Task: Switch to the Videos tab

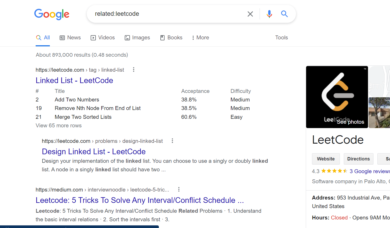Action: tap(103, 38)
